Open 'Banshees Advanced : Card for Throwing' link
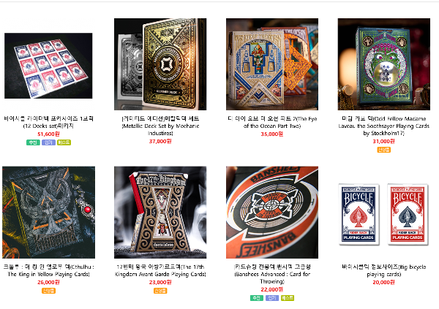This screenshot has width=439, height=309. [x=272, y=274]
